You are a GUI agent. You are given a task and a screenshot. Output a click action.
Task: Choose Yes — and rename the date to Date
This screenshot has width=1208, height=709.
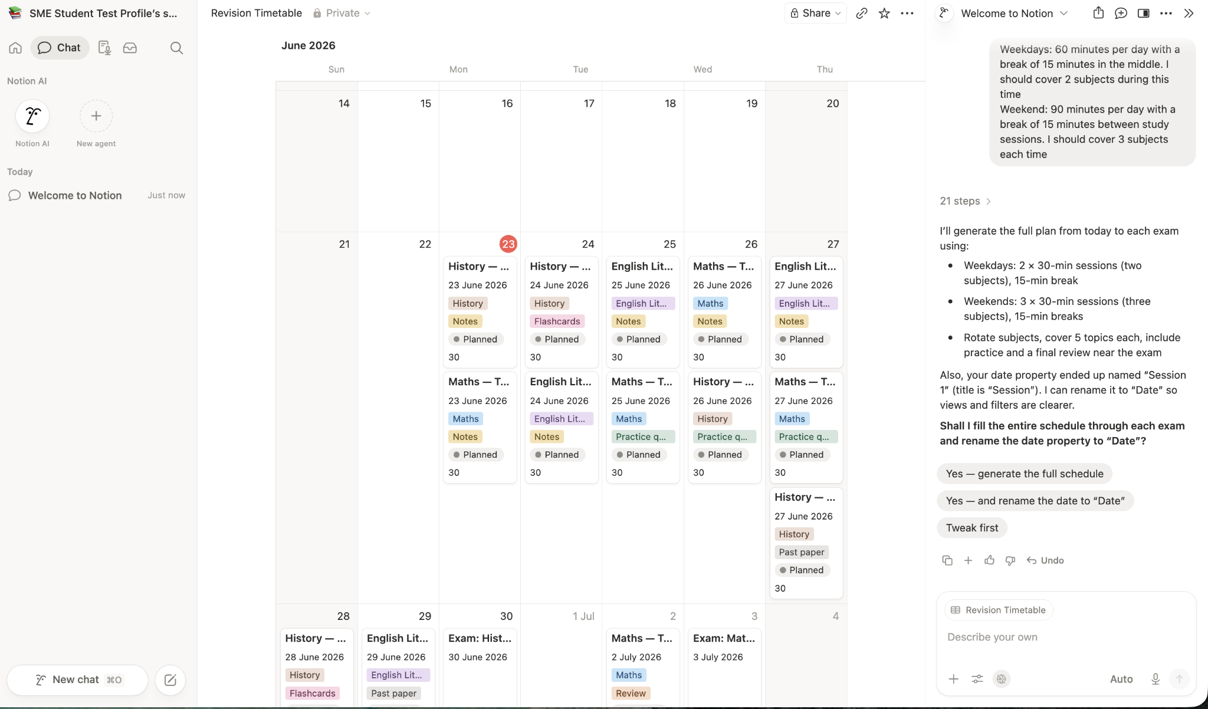[x=1035, y=501]
